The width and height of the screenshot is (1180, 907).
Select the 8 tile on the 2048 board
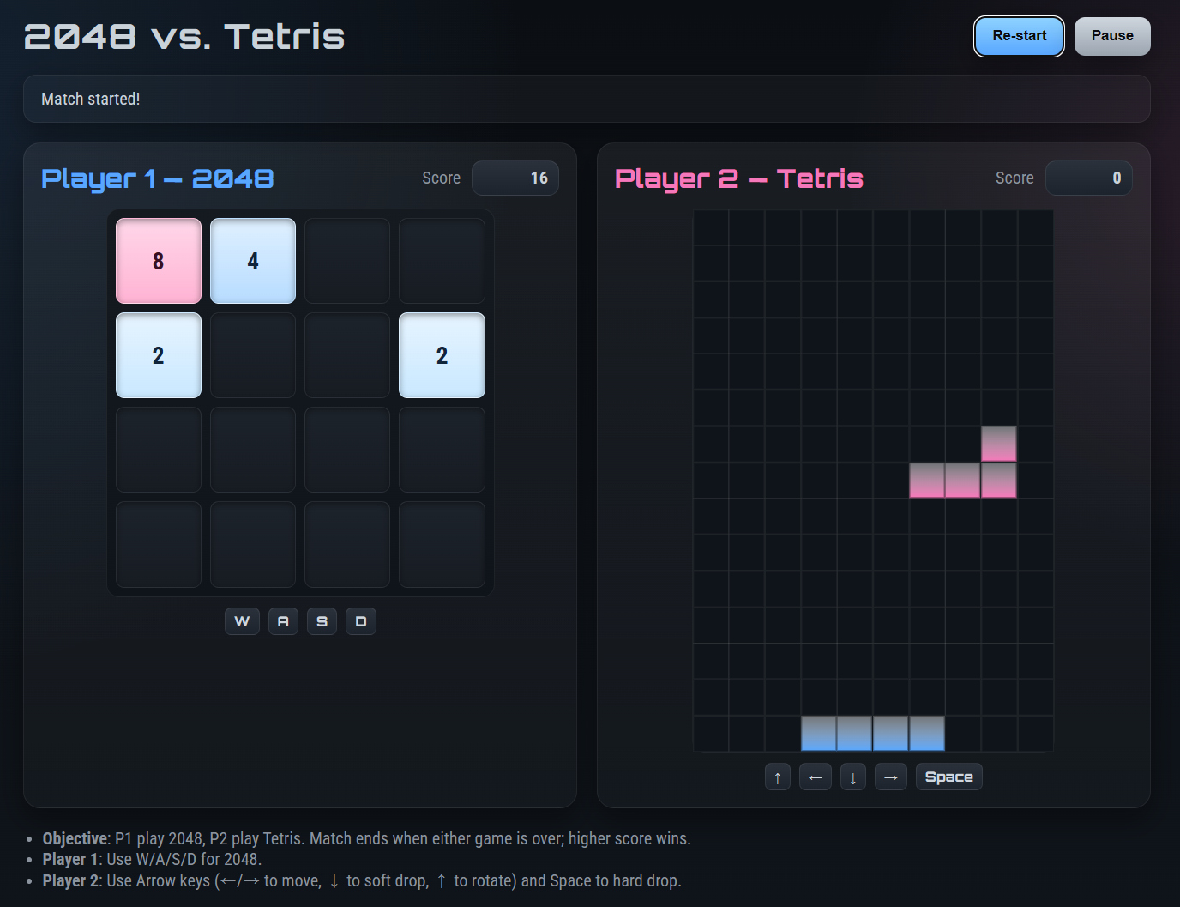click(158, 261)
